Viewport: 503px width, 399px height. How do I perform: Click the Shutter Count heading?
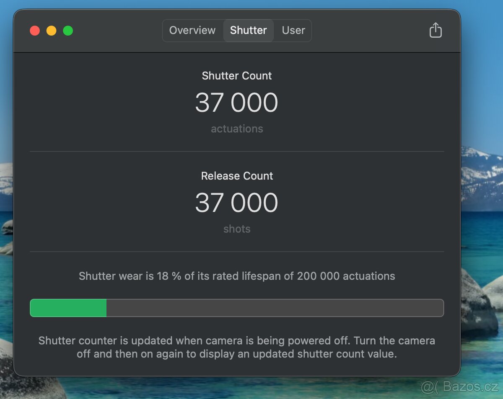[x=237, y=76]
